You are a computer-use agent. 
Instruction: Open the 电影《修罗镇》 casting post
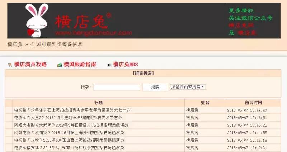click(69, 147)
